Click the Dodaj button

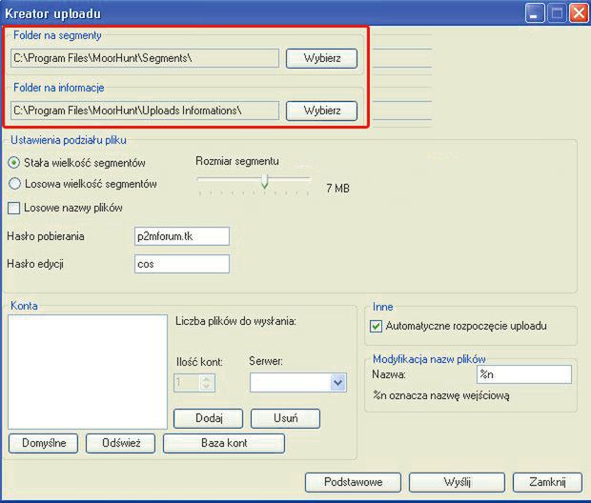[x=209, y=418]
